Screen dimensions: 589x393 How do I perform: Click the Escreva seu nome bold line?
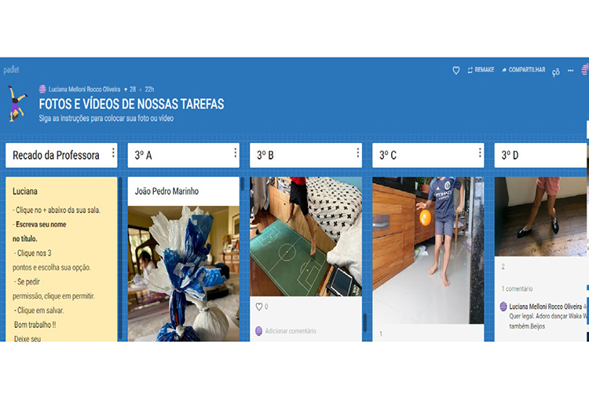point(41,225)
